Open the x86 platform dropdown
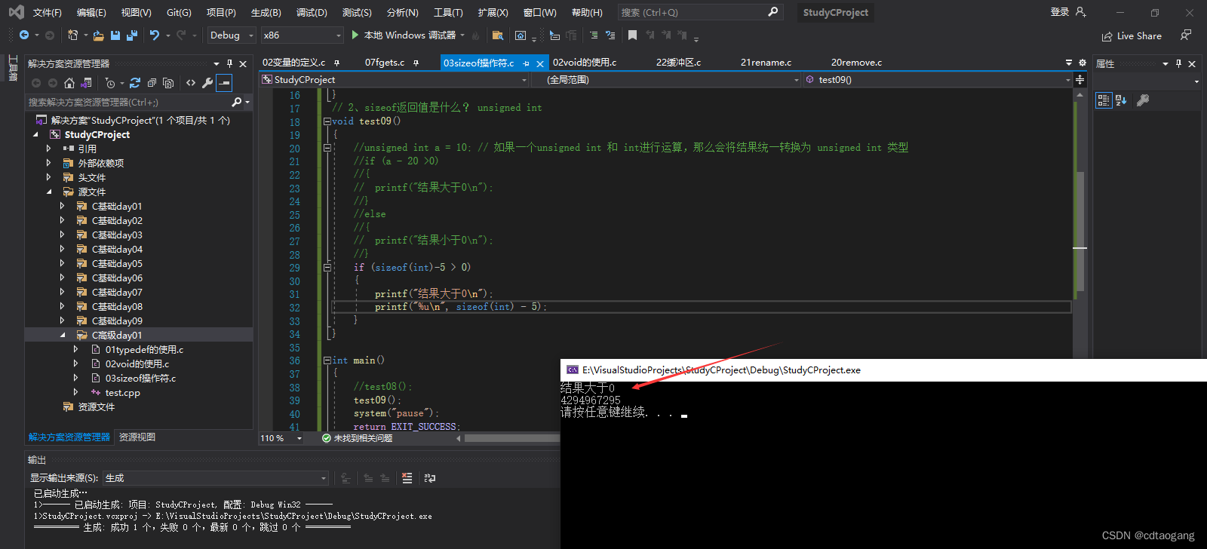This screenshot has width=1207, height=549. tap(302, 35)
